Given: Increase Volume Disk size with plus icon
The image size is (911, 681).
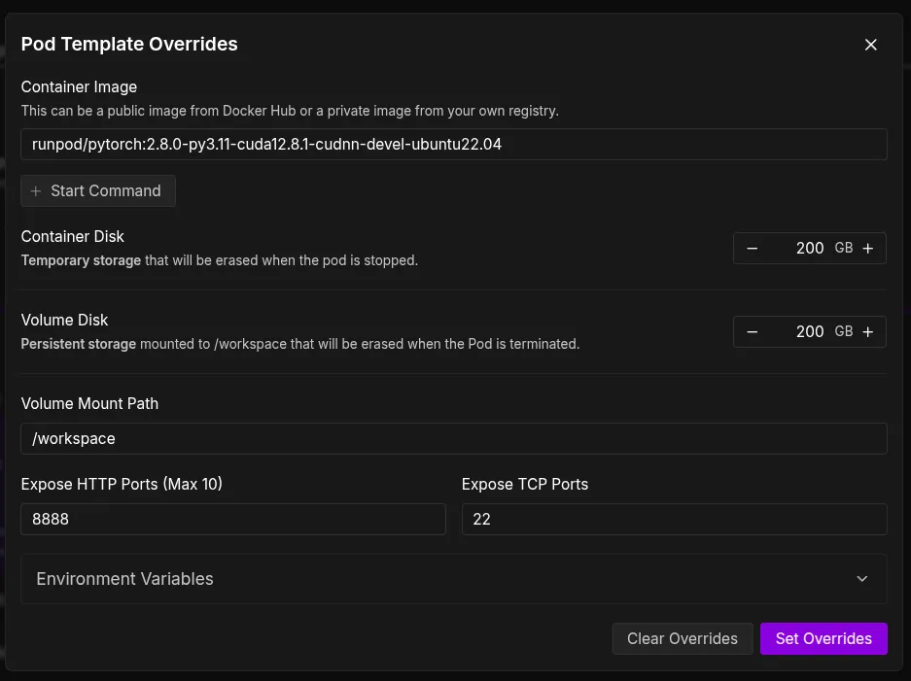Looking at the screenshot, I should pyautogui.click(x=868, y=332).
